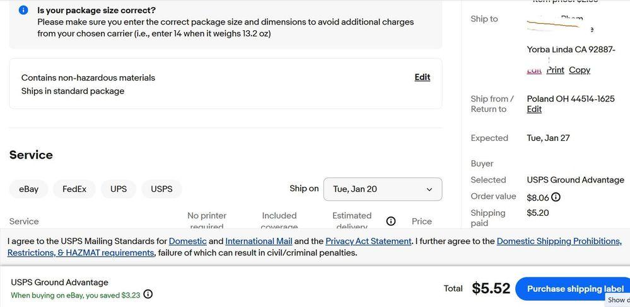Click USPS Ground Advantage under Buyer Selected

pyautogui.click(x=575, y=180)
